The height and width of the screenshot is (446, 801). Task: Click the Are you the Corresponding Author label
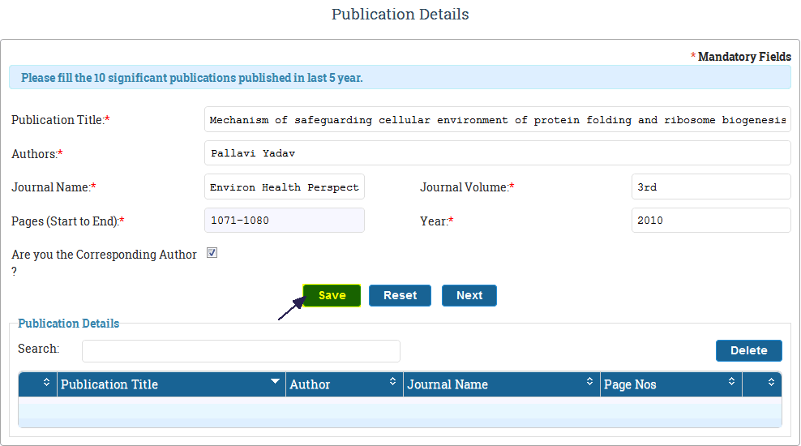[105, 262]
